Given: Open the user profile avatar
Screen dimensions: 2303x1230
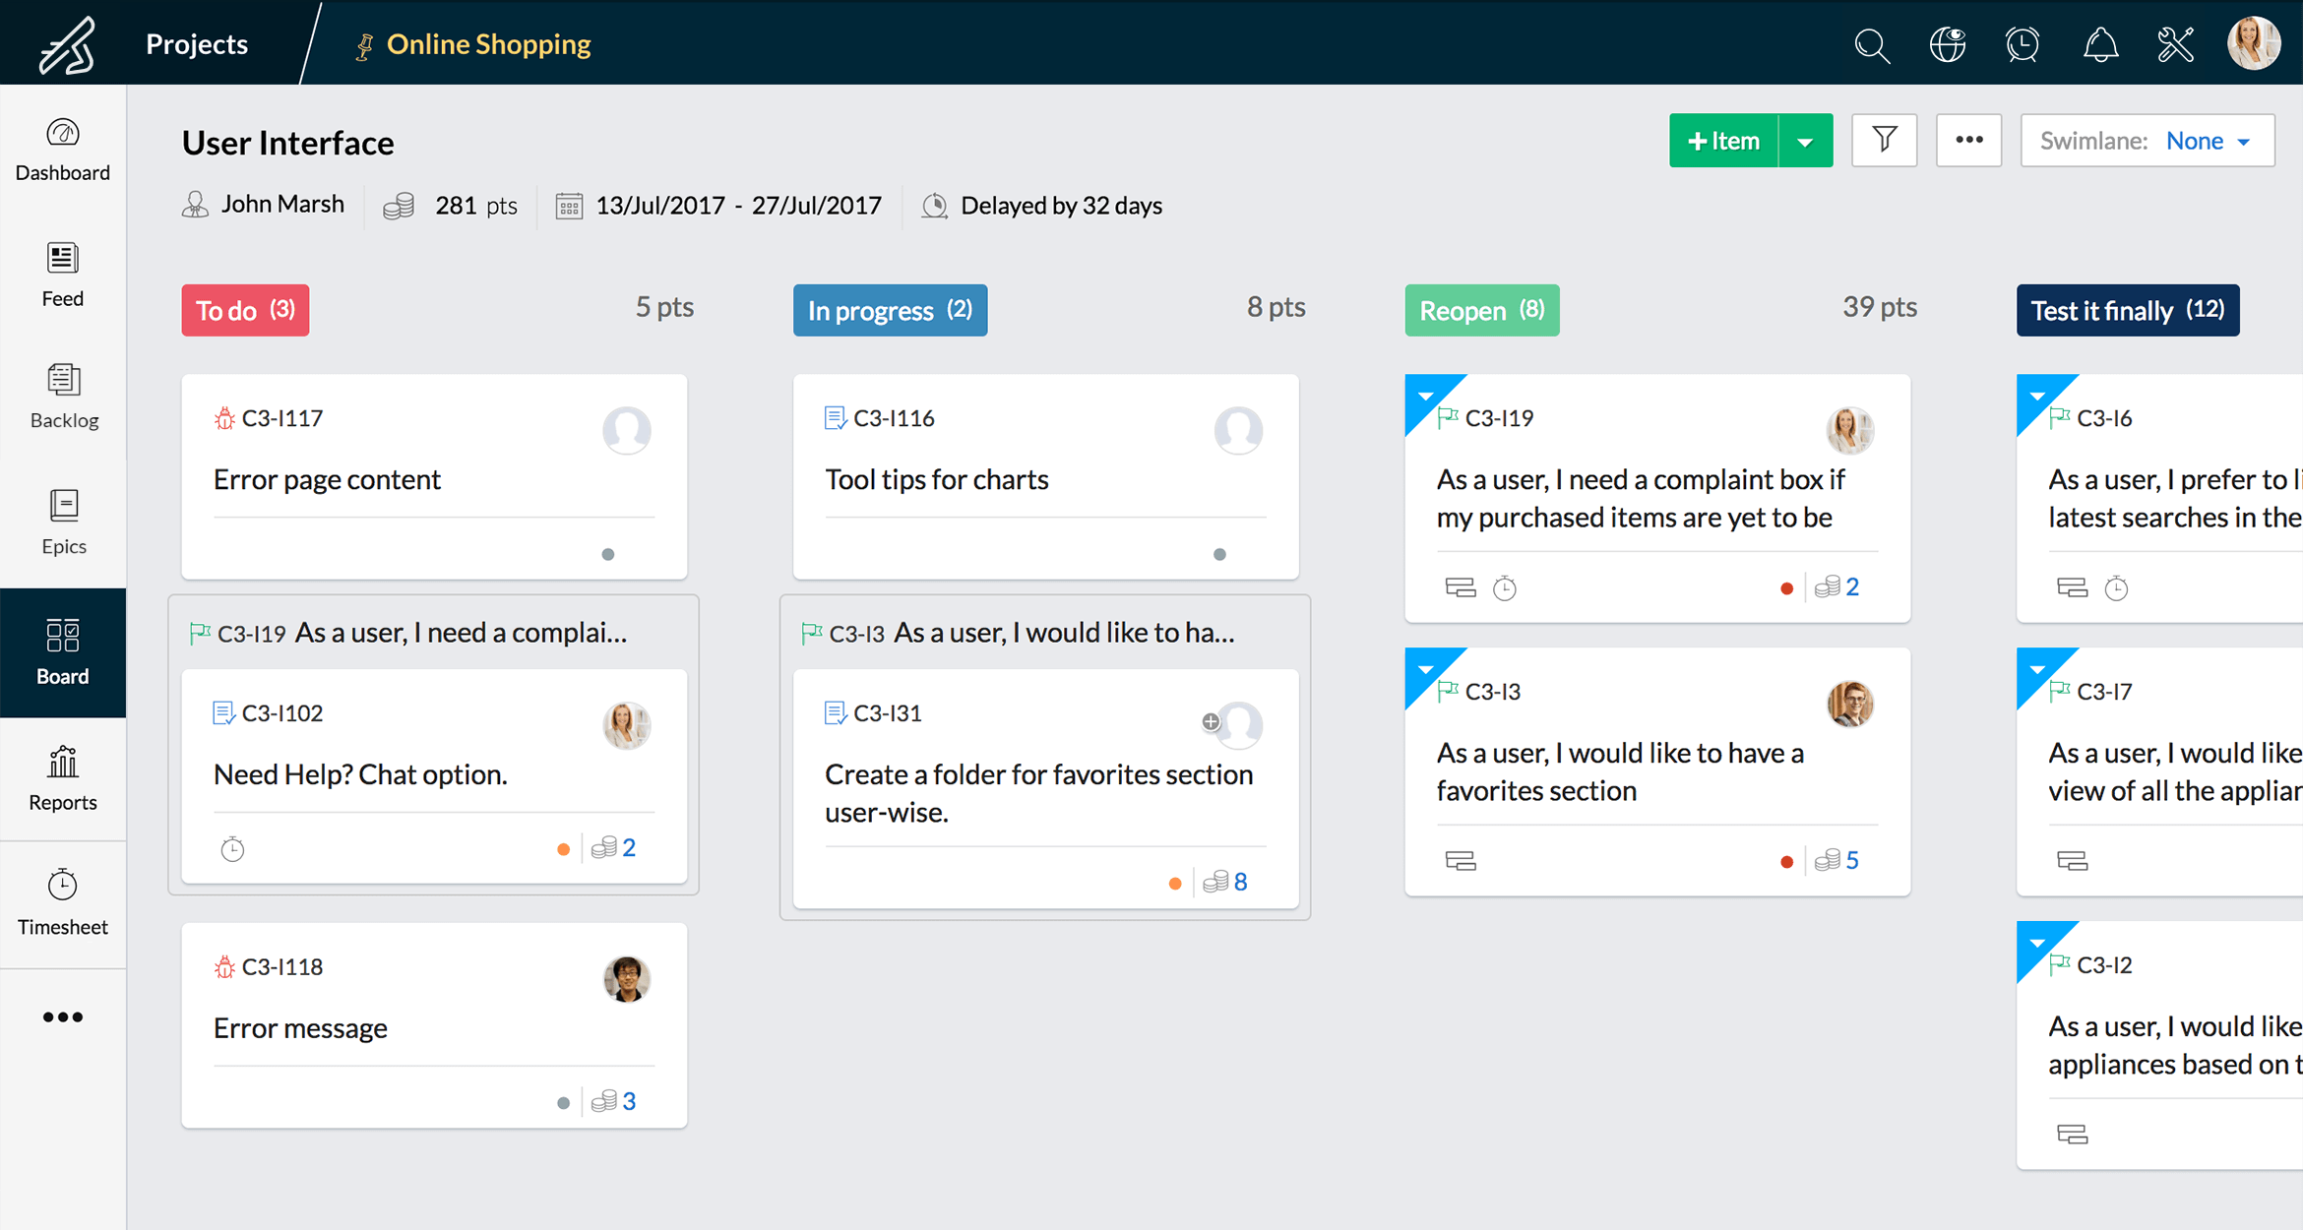Looking at the screenshot, I should (2253, 43).
